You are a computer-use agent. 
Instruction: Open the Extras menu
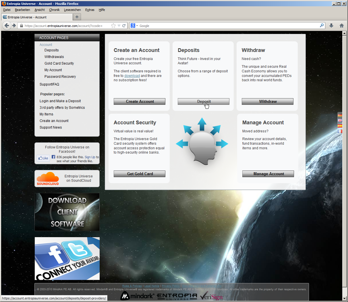coord(90,10)
